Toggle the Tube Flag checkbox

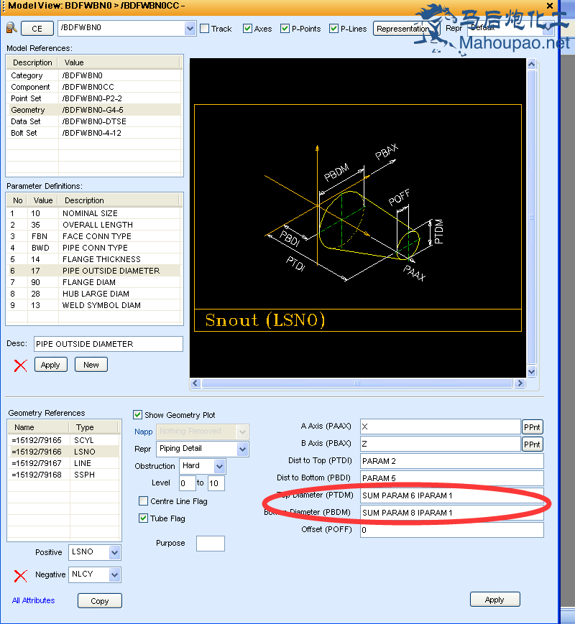point(143,518)
